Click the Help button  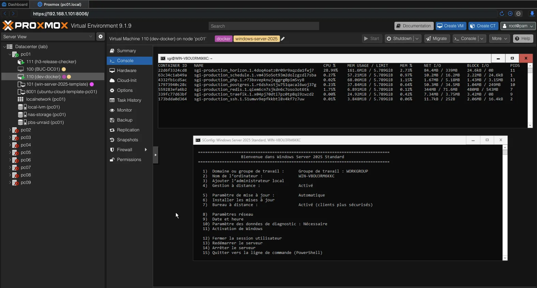pos(523,39)
